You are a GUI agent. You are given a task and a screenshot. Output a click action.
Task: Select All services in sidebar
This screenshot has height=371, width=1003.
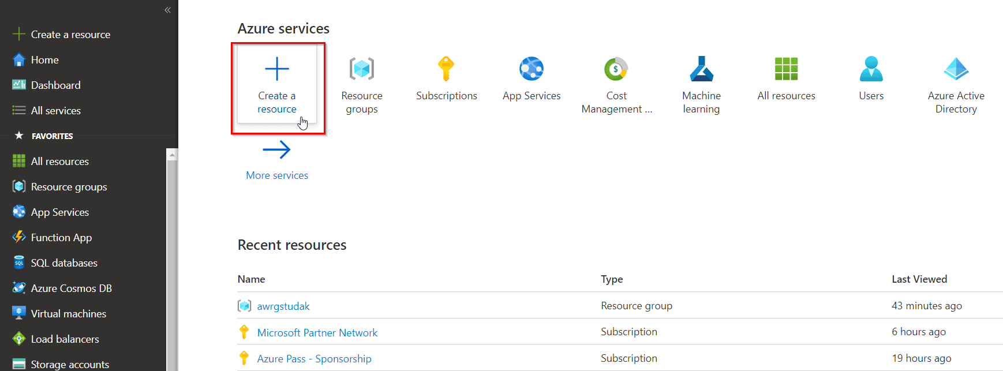point(55,111)
